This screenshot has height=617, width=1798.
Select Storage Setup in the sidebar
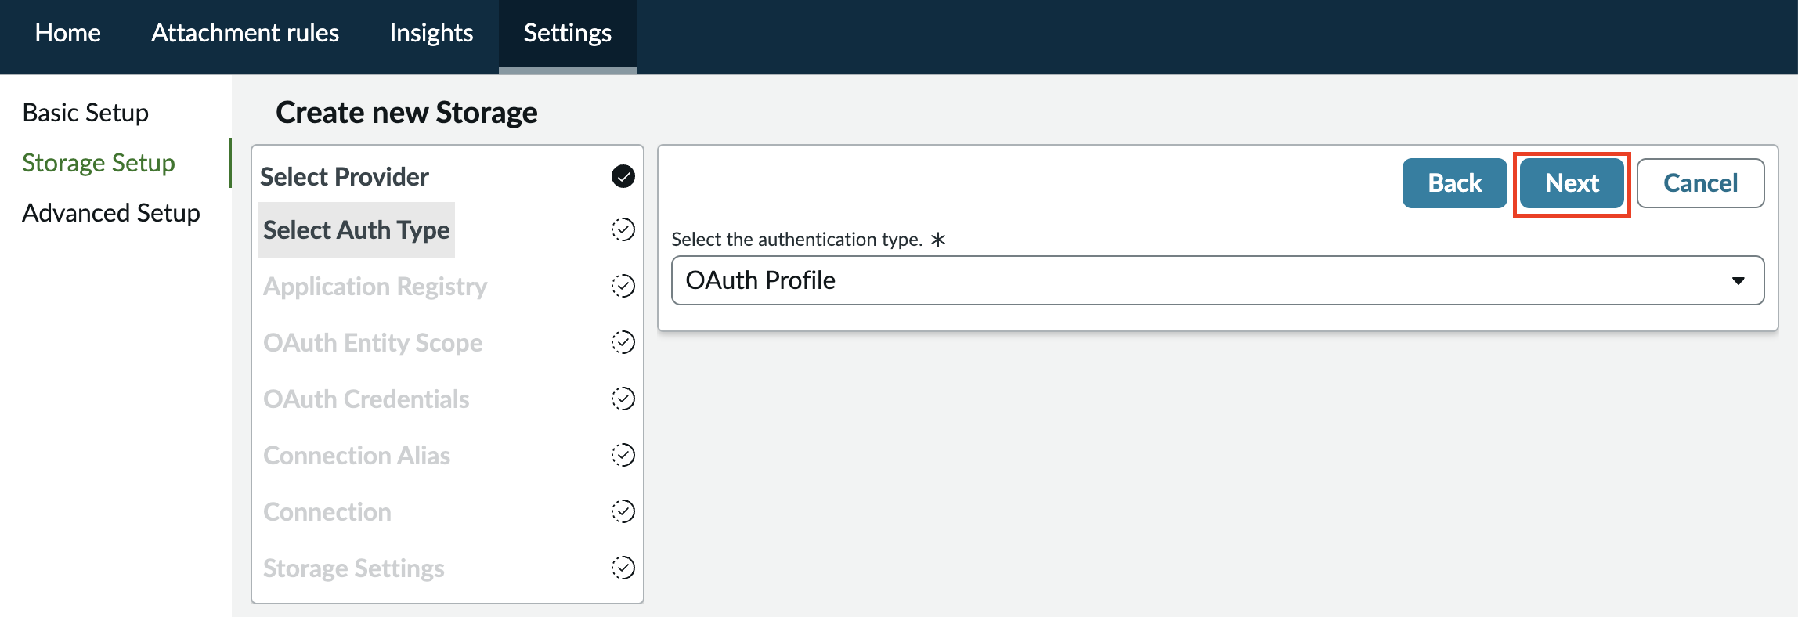pos(99,163)
